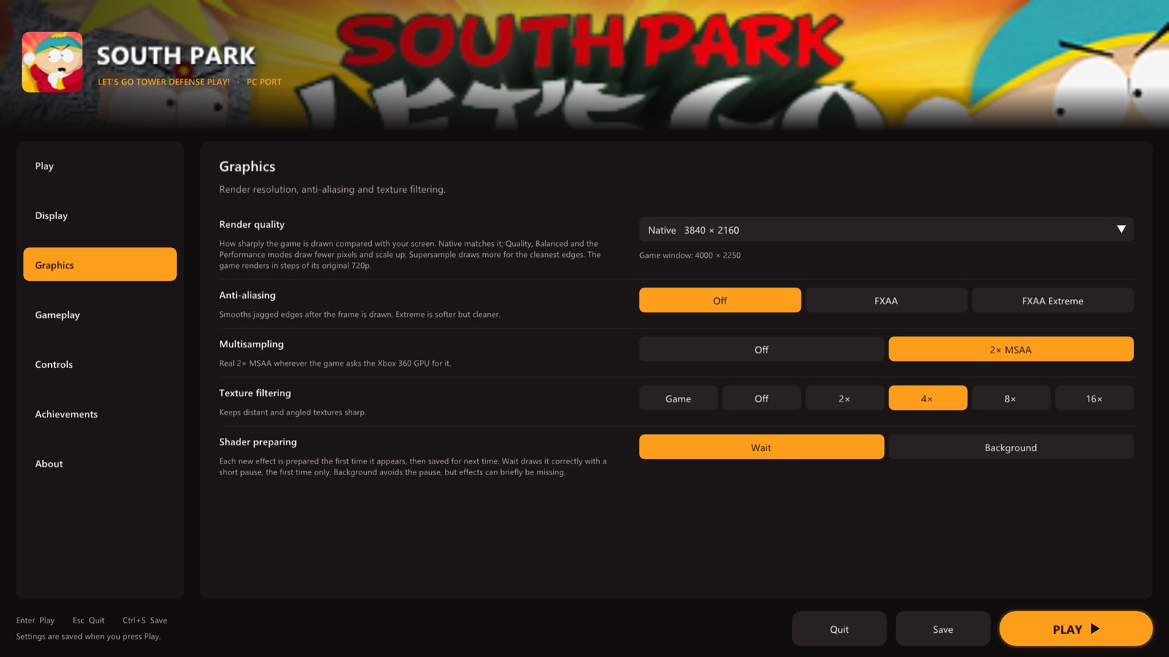The image size is (1169, 657).
Task: Click the 'Render quality' setting label
Action: (x=252, y=224)
